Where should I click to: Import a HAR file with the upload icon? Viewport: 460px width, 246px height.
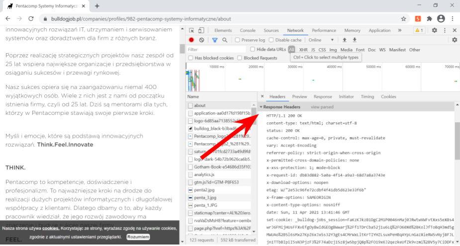click(x=345, y=40)
